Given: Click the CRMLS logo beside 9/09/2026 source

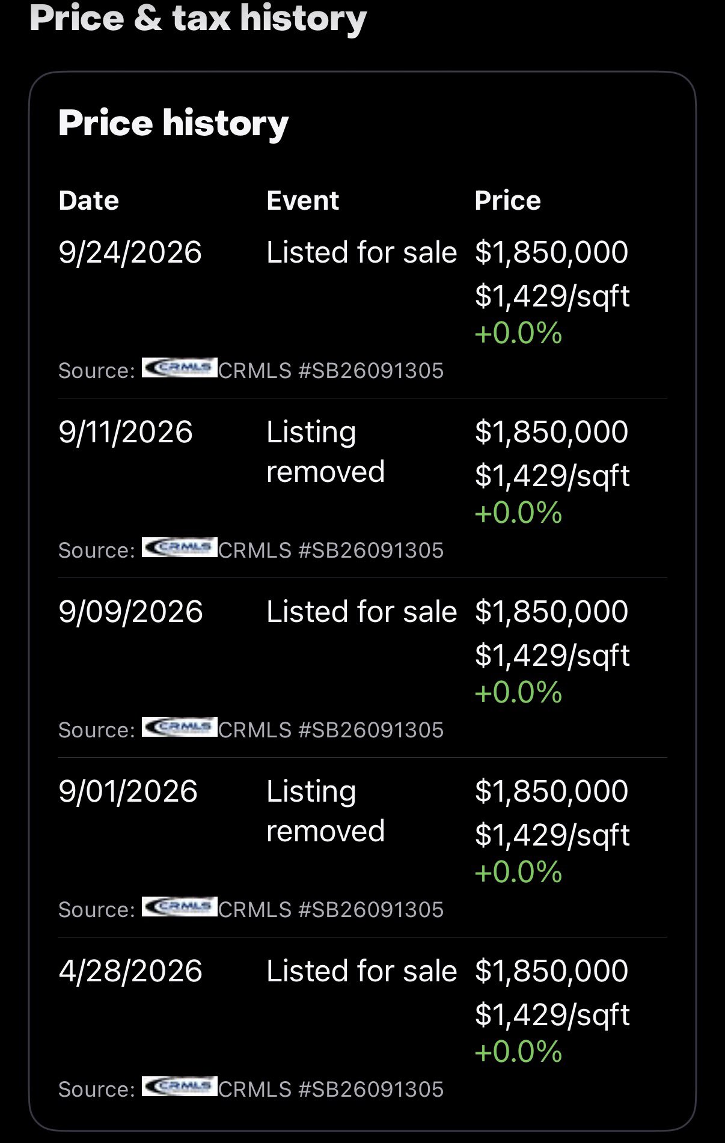Looking at the screenshot, I should click(x=180, y=727).
